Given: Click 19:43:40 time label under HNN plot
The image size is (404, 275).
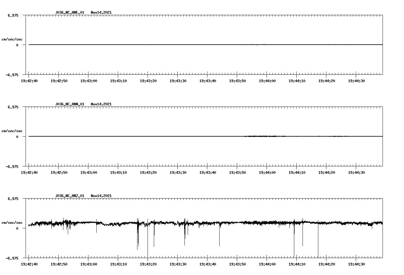Looking at the screenshot, I should [208, 173].
